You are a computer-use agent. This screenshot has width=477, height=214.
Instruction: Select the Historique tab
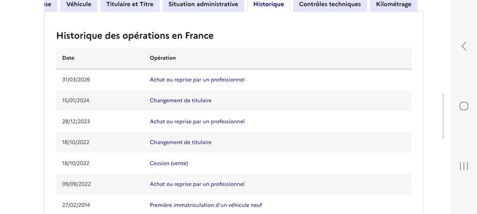[x=269, y=5]
